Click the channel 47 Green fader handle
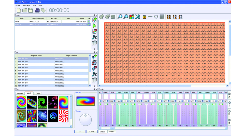The height and width of the screenshot is (136, 246). click(x=167, y=104)
